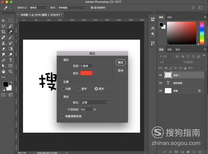Click the hue spectrum slider
208x154 pixels.
click(x=202, y=33)
